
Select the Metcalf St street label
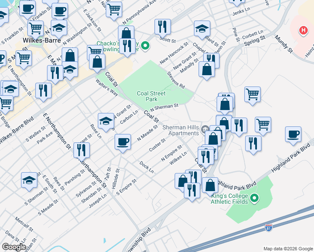(x=24, y=224)
